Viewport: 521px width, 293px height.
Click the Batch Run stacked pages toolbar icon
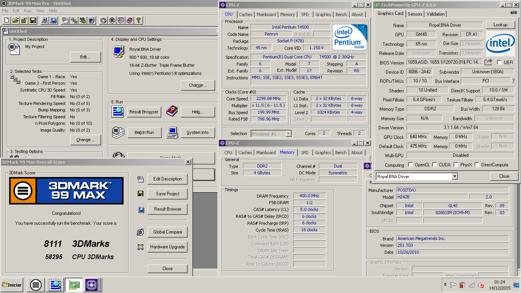click(x=121, y=20)
